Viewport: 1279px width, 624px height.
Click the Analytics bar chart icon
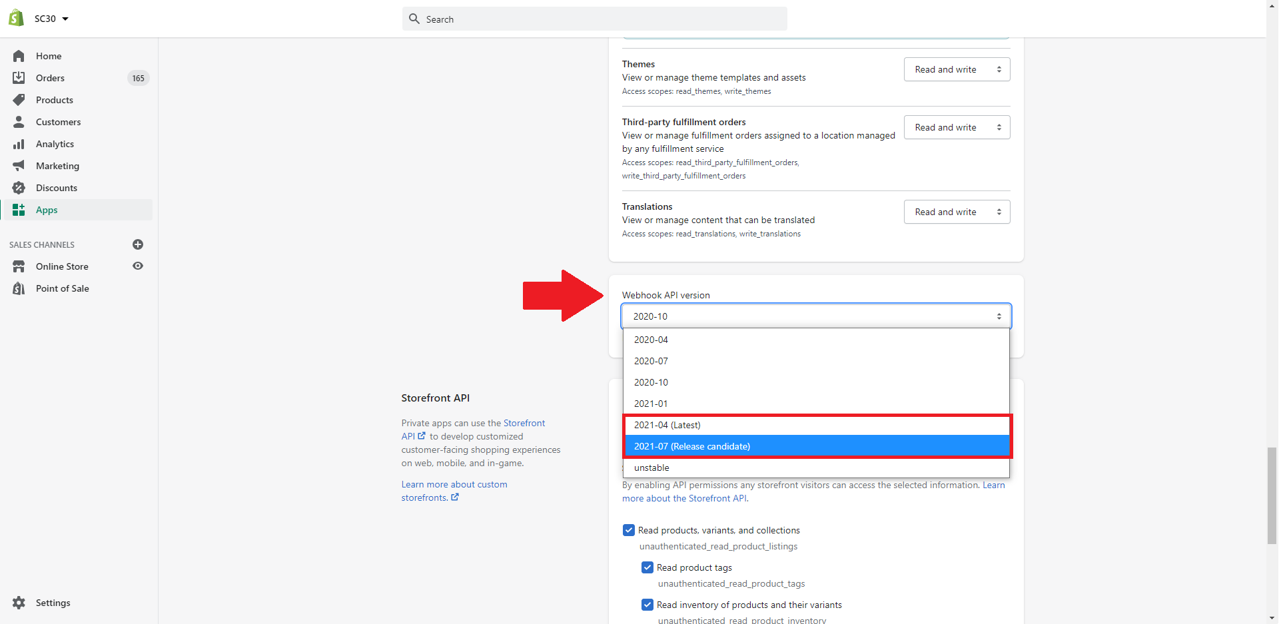(19, 144)
